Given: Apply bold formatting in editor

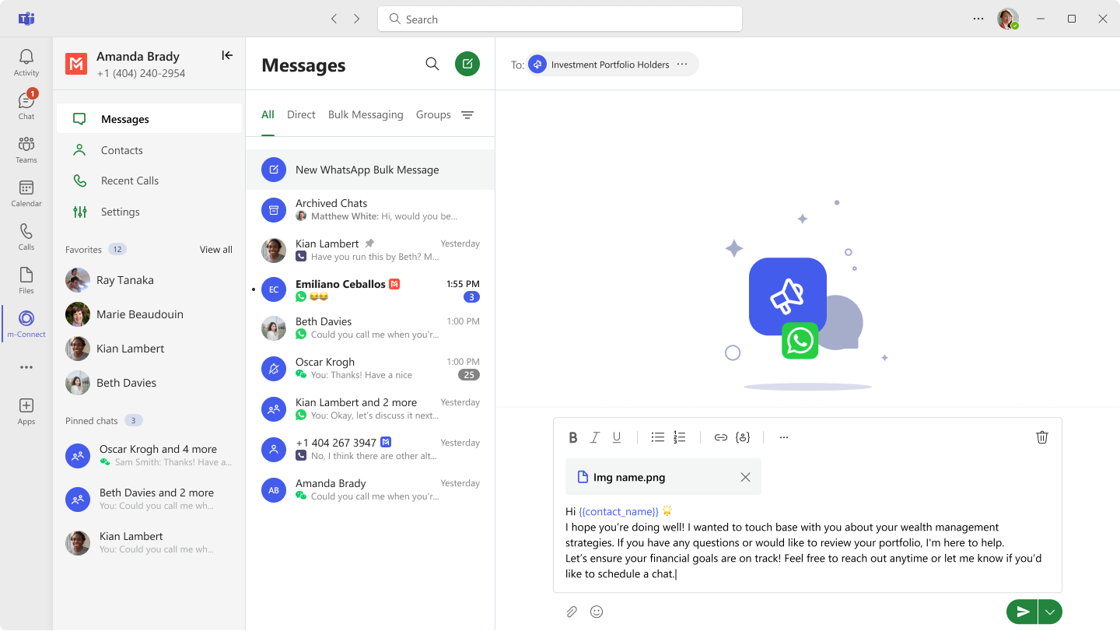Looking at the screenshot, I should click(573, 437).
